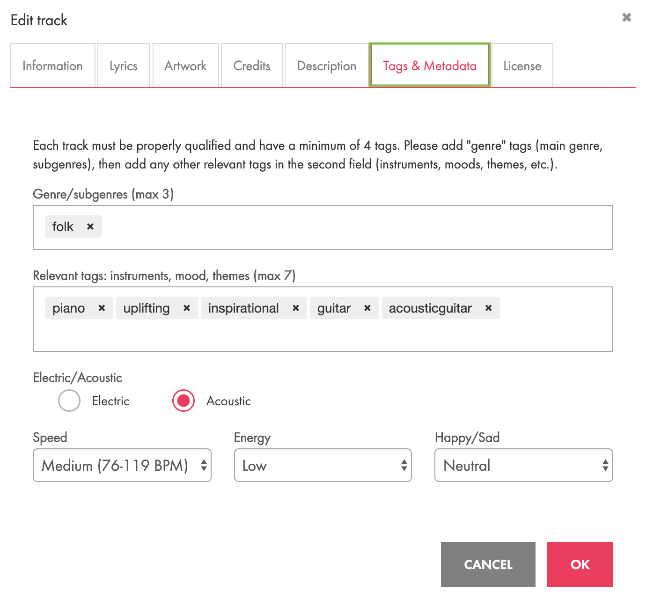Screen dimensions: 646x599
Task: Click empty area of Relevant tags field
Action: 323,335
